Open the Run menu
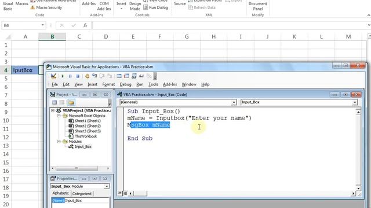Screen dimensions: 371x208 (x=140, y=84)
